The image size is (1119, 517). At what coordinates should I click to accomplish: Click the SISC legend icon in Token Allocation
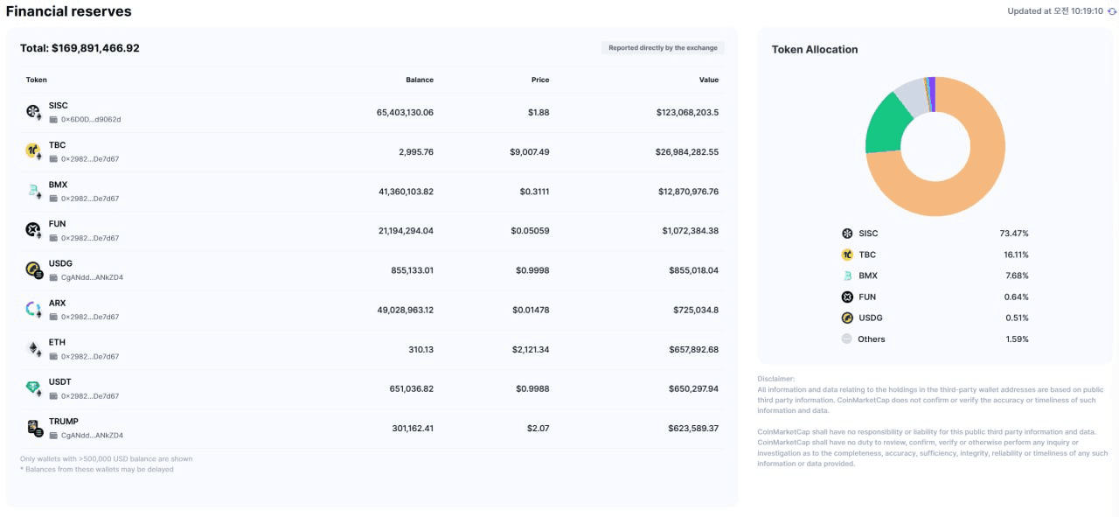[847, 234]
